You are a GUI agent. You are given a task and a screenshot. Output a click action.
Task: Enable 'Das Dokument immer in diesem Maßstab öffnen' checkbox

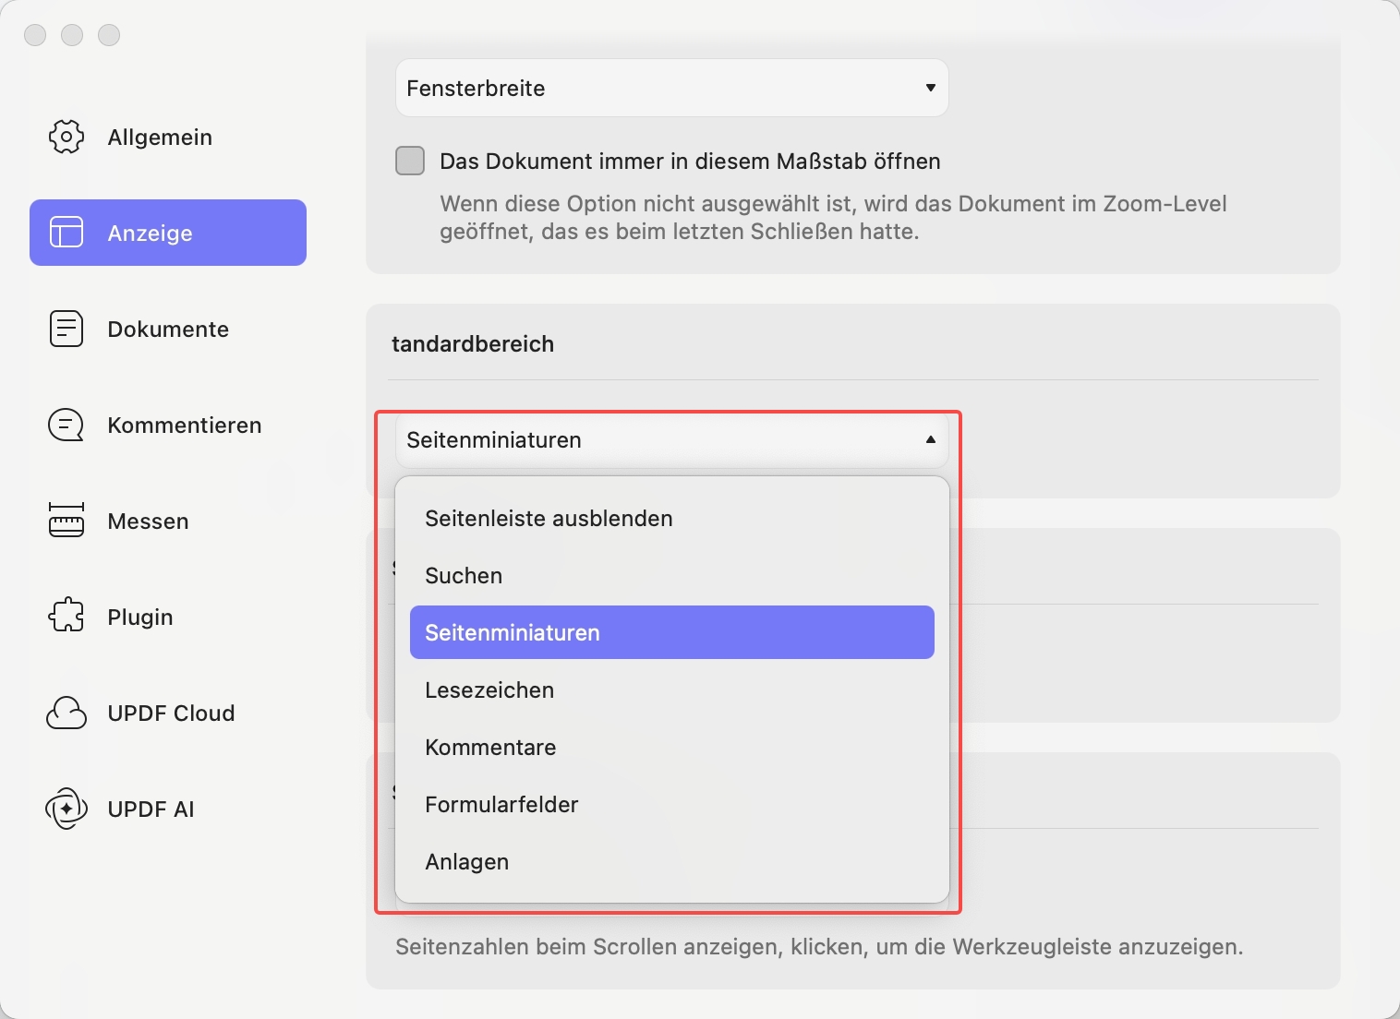point(410,161)
